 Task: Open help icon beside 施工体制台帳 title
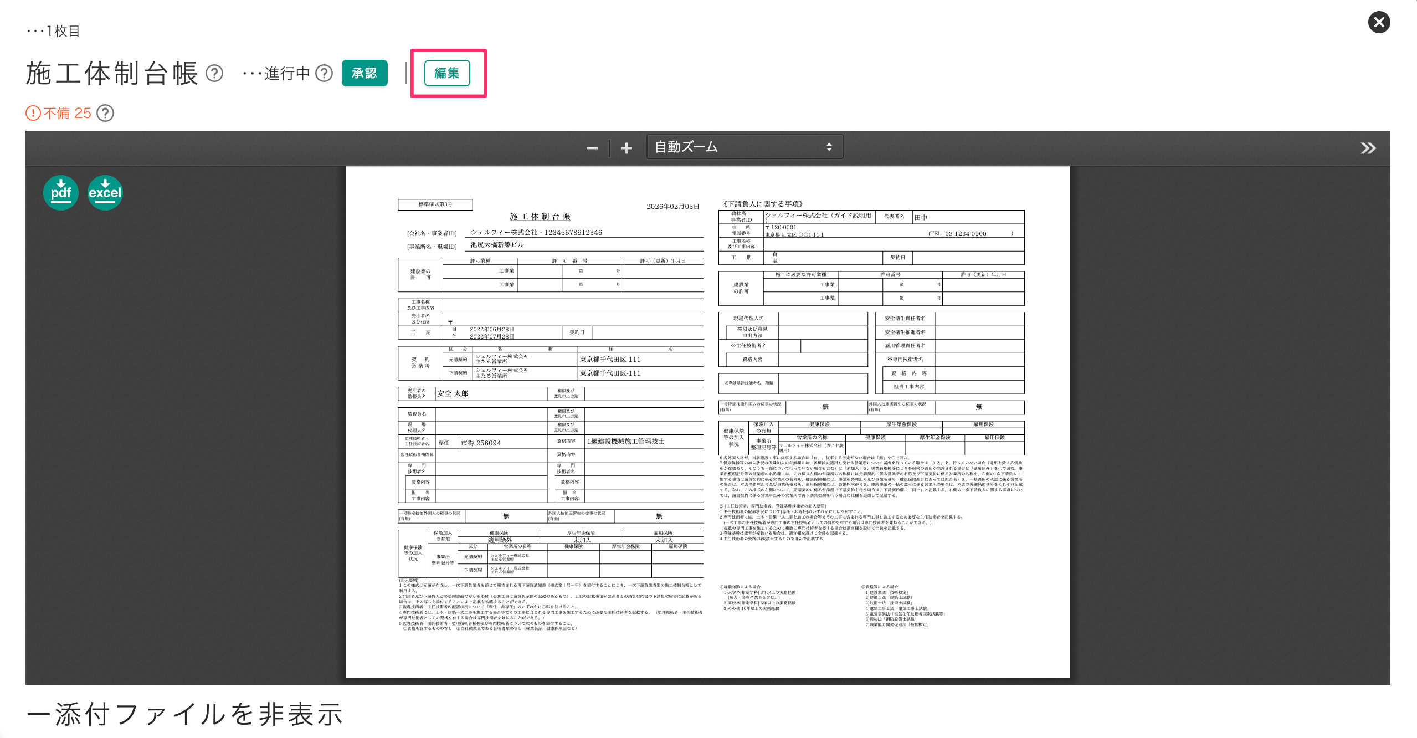point(214,73)
